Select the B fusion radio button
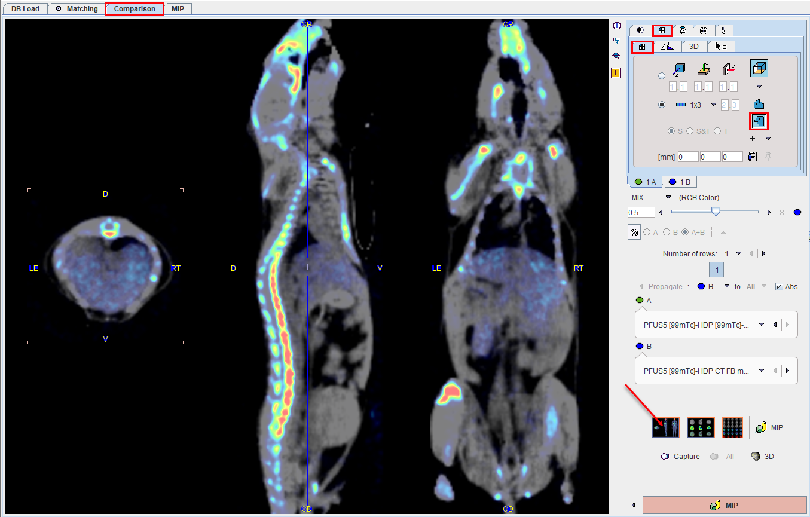This screenshot has width=810, height=517. click(666, 233)
